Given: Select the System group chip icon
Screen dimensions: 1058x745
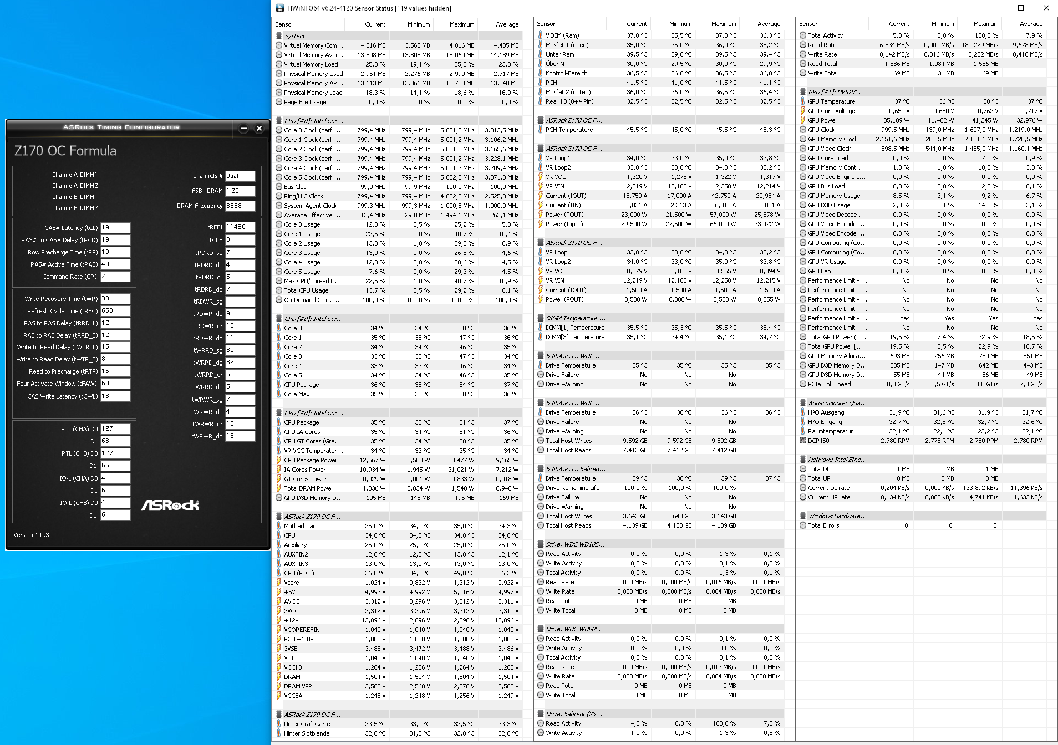Looking at the screenshot, I should pos(279,36).
